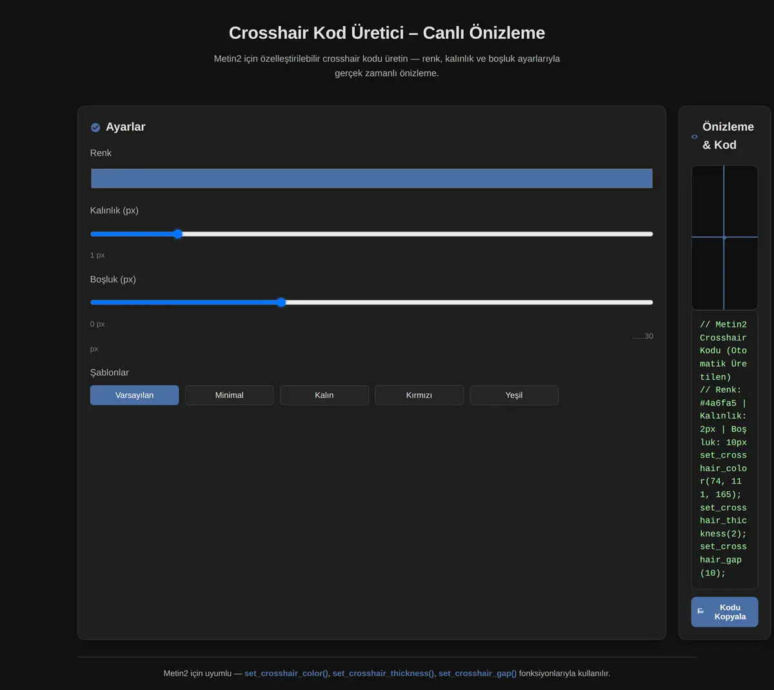Image resolution: width=774 pixels, height=690 pixels.
Task: Click the Renk label
Action: [x=101, y=153]
